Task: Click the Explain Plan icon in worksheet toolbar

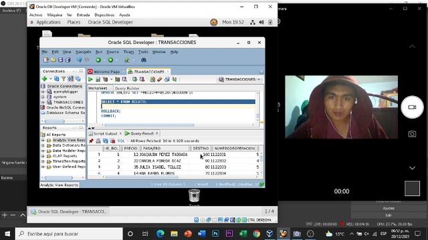Action: [x=105, y=79]
